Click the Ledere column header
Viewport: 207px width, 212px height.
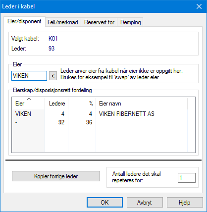point(56,104)
